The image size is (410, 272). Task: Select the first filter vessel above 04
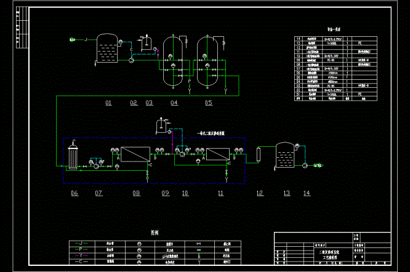(173, 61)
